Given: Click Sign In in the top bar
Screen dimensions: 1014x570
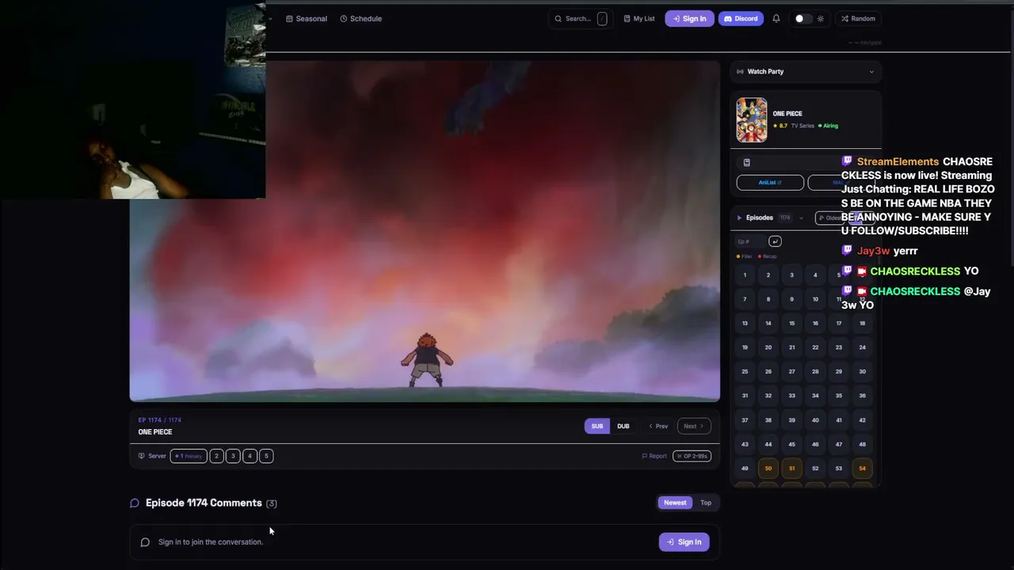Looking at the screenshot, I should 690,18.
